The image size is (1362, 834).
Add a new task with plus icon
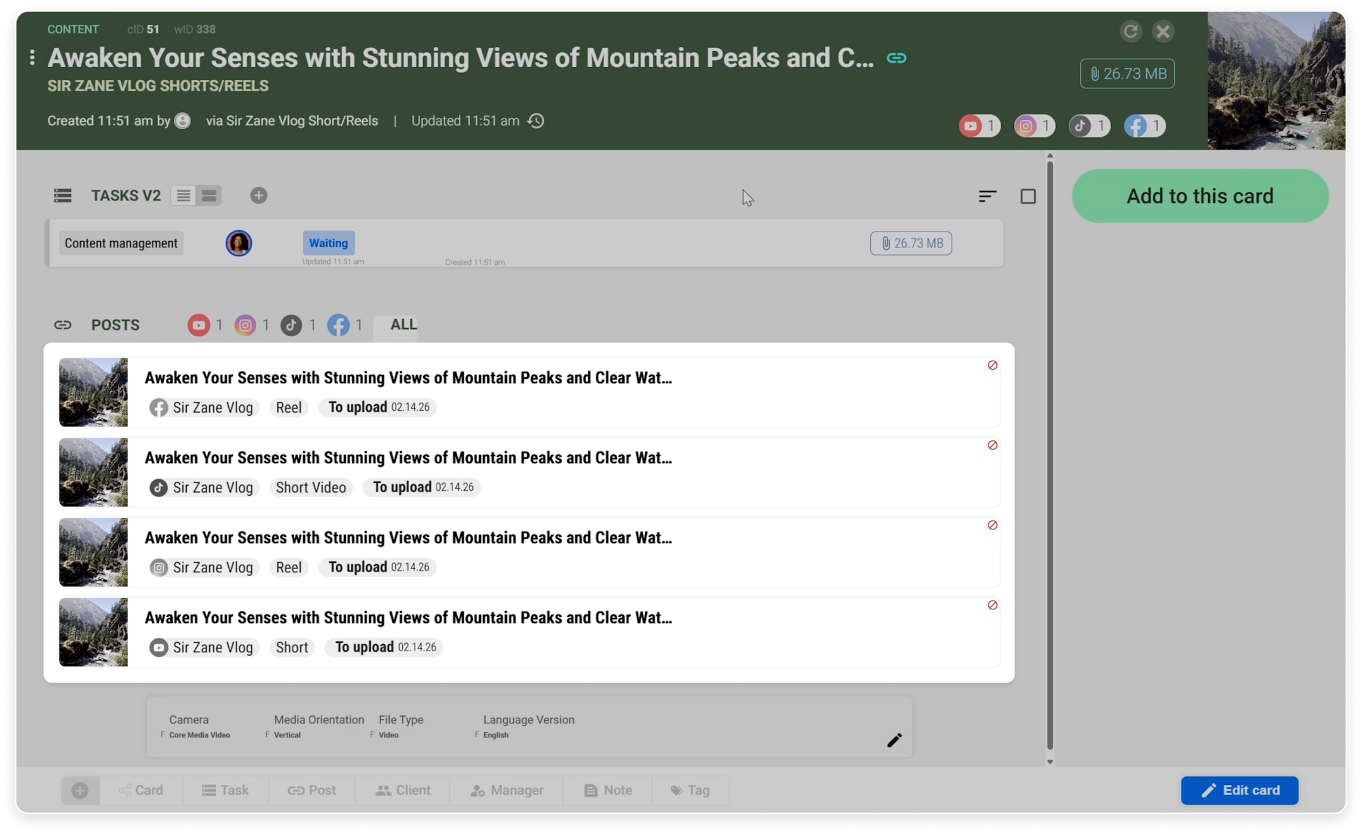[259, 196]
